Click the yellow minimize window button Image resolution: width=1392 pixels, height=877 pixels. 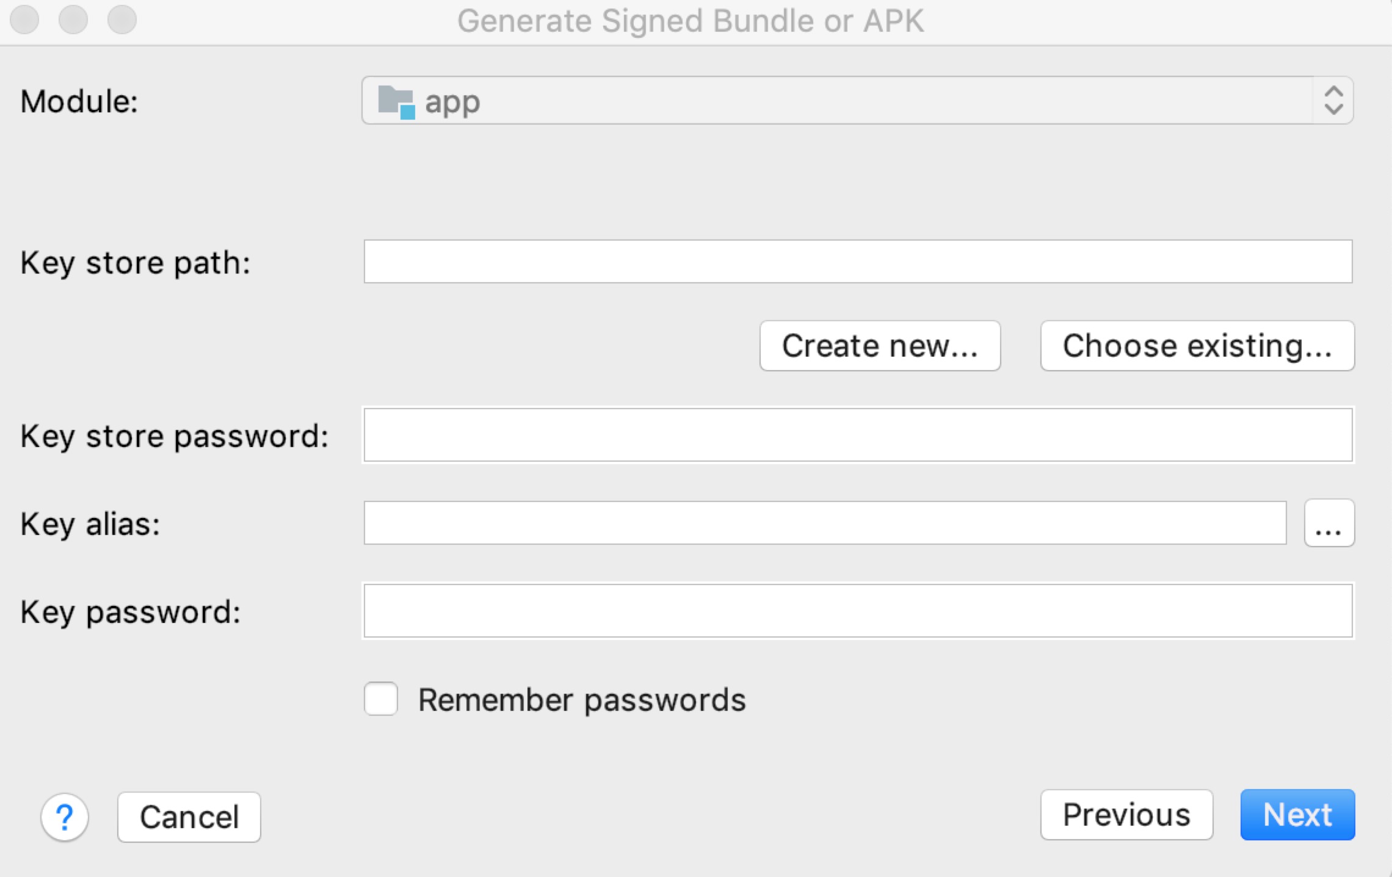(73, 20)
